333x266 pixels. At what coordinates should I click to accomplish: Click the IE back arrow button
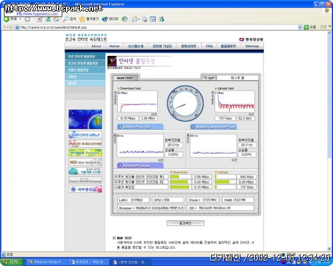point(7,19)
